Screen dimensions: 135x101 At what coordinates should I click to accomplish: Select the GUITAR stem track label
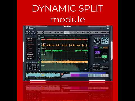(43, 60)
